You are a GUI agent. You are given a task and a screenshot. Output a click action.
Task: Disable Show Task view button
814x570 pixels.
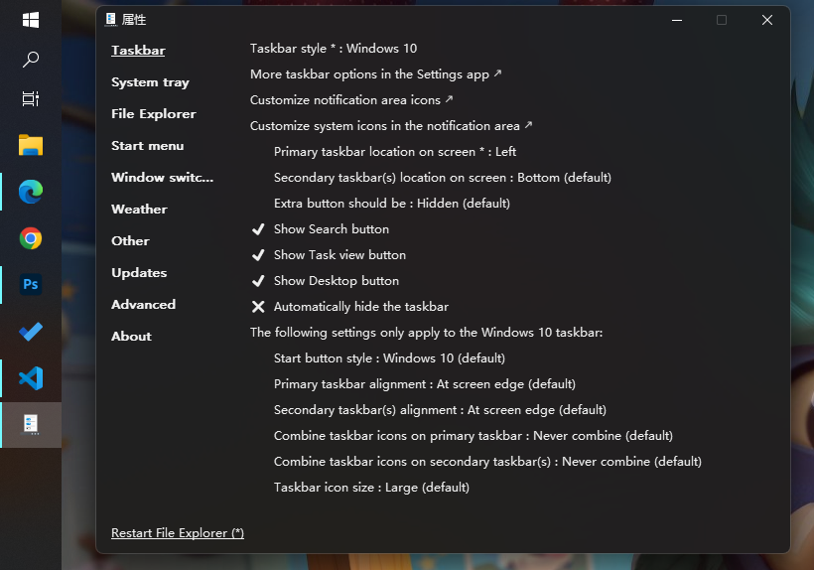[x=339, y=255]
